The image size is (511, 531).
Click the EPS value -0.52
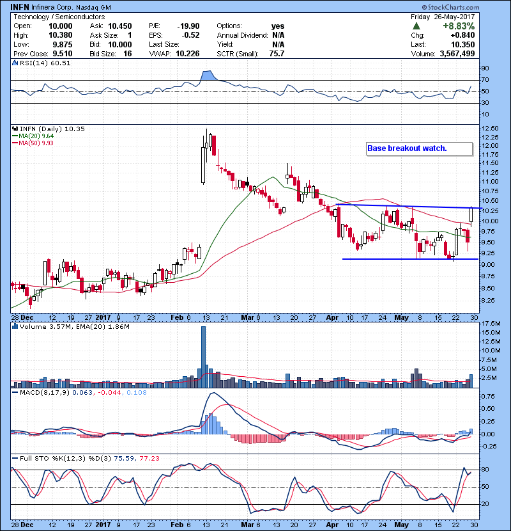click(x=190, y=35)
